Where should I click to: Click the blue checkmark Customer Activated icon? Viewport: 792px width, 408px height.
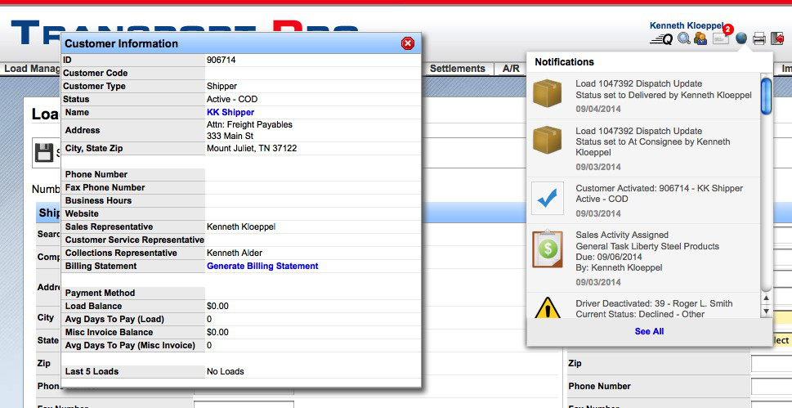coord(548,198)
